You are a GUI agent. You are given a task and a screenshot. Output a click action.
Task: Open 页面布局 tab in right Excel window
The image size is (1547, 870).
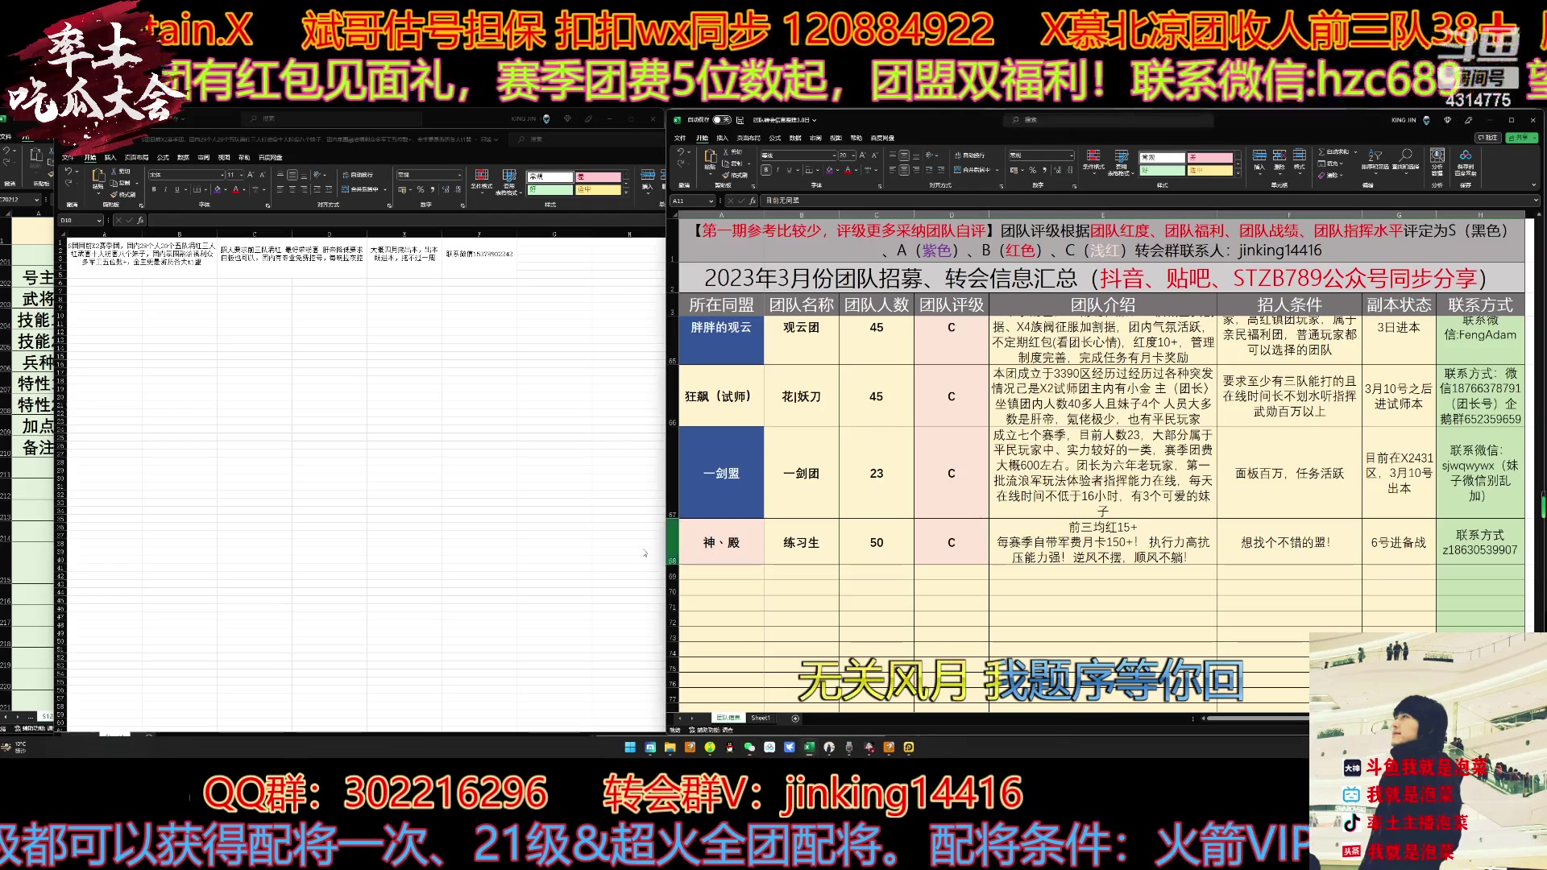[749, 138]
